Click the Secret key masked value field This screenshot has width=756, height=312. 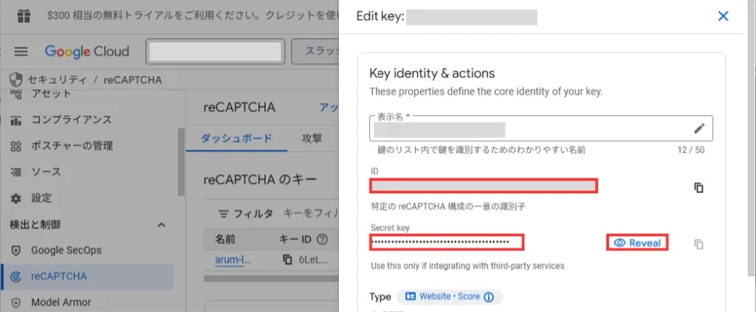pyautogui.click(x=447, y=242)
